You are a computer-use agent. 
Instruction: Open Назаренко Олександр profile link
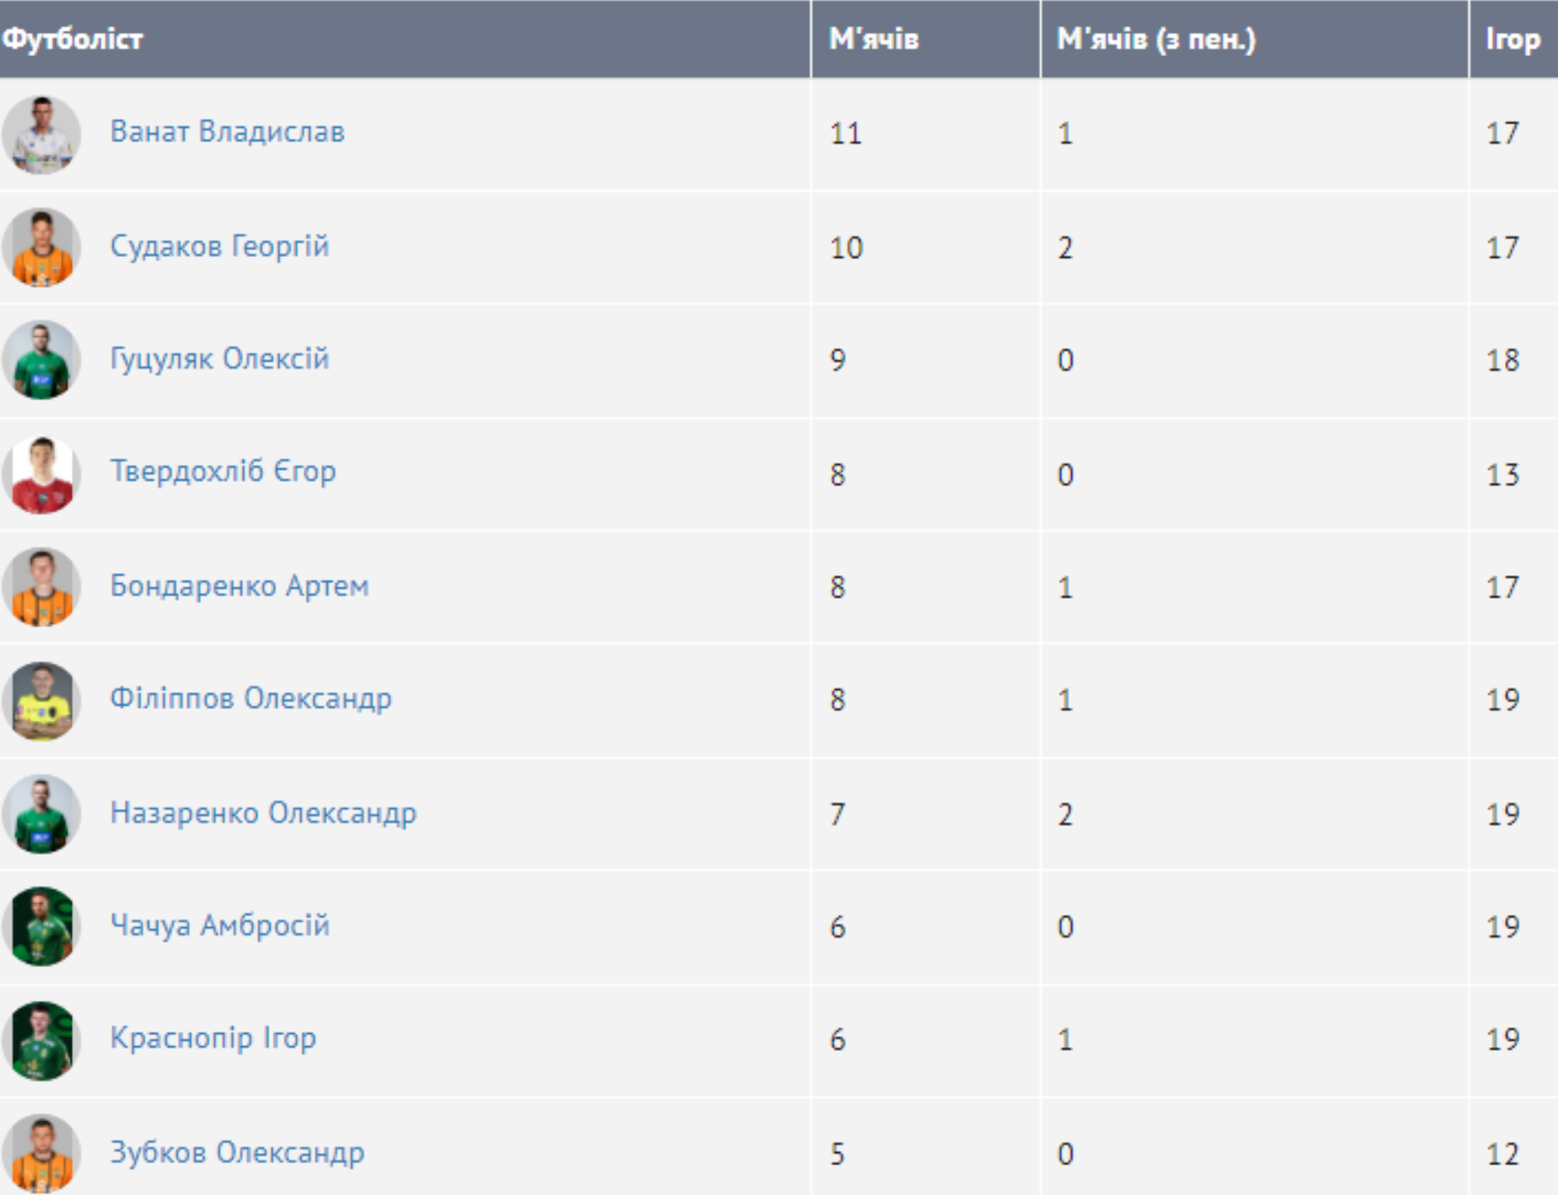point(263,813)
